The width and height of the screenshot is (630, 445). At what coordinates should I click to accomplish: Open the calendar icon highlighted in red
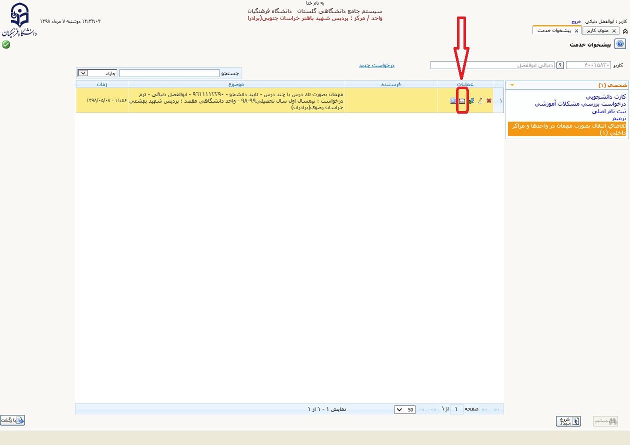pyautogui.click(x=462, y=101)
